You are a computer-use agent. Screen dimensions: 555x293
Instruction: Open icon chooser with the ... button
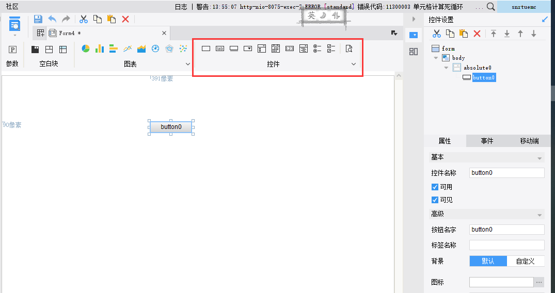click(539, 282)
